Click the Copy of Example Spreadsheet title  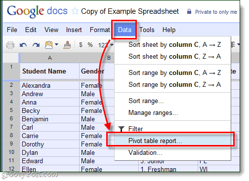[x=130, y=11]
